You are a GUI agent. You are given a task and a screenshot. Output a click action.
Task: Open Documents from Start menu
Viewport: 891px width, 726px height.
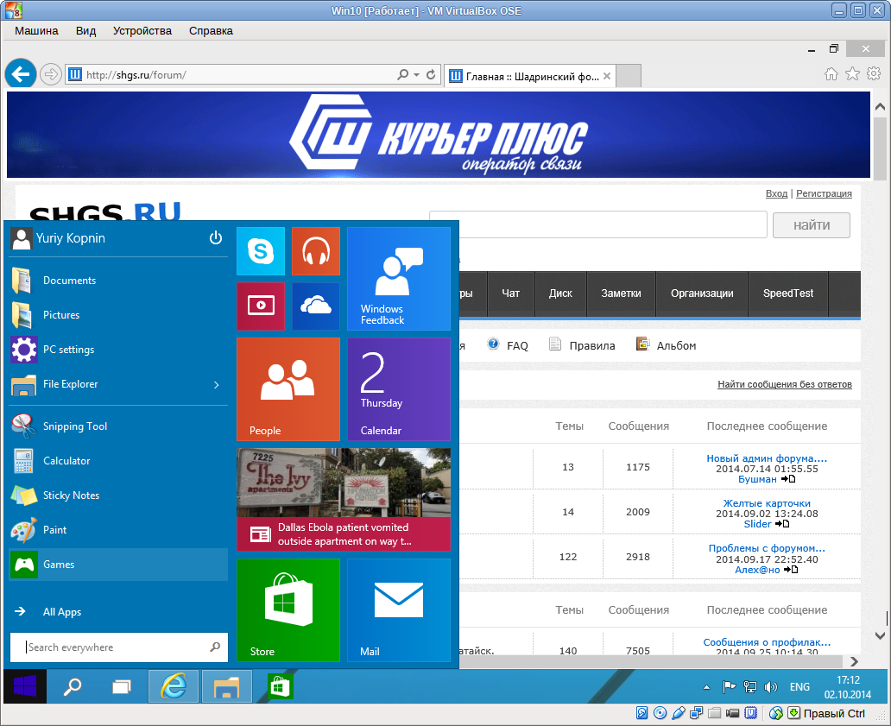pos(118,281)
